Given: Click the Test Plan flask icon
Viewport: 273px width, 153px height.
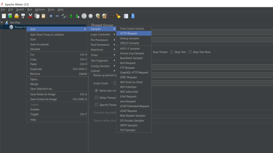Looking at the screenshot, I should (x=7, y=22).
